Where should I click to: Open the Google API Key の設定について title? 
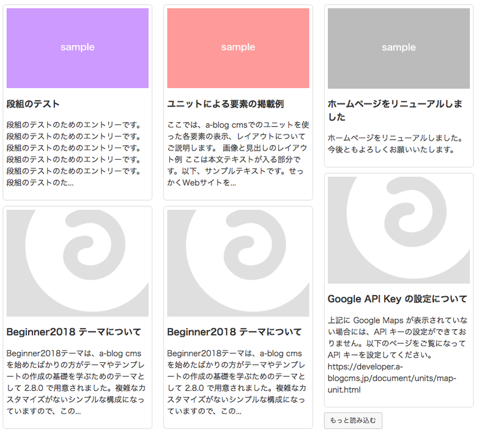(x=397, y=299)
